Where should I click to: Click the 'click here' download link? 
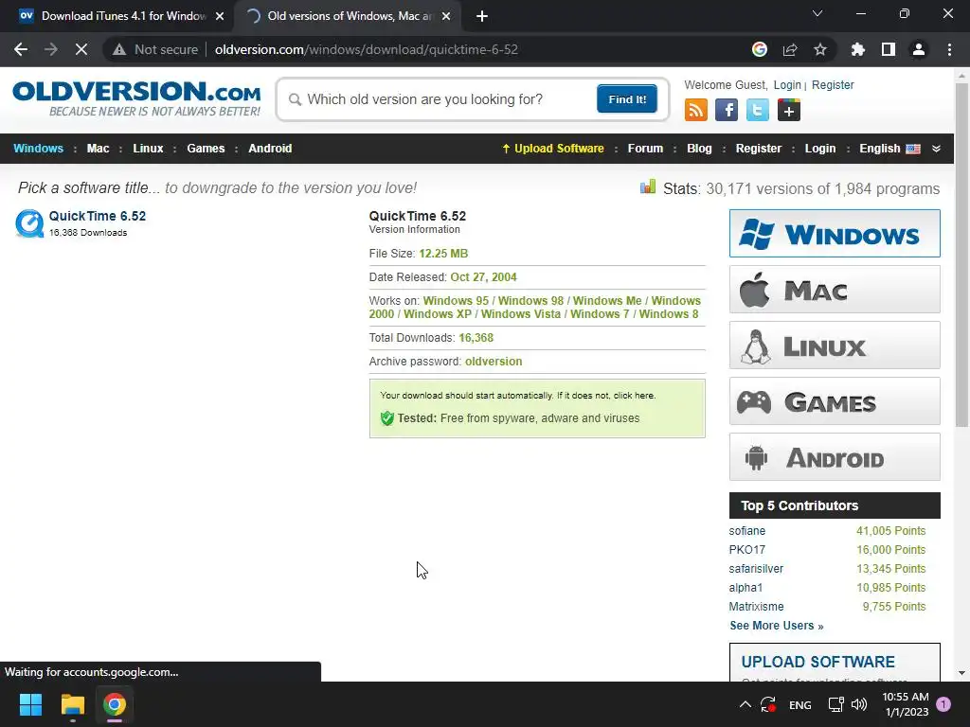634,395
